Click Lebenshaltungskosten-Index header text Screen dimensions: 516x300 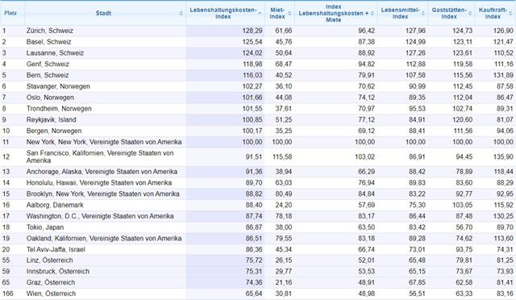pos(223,13)
